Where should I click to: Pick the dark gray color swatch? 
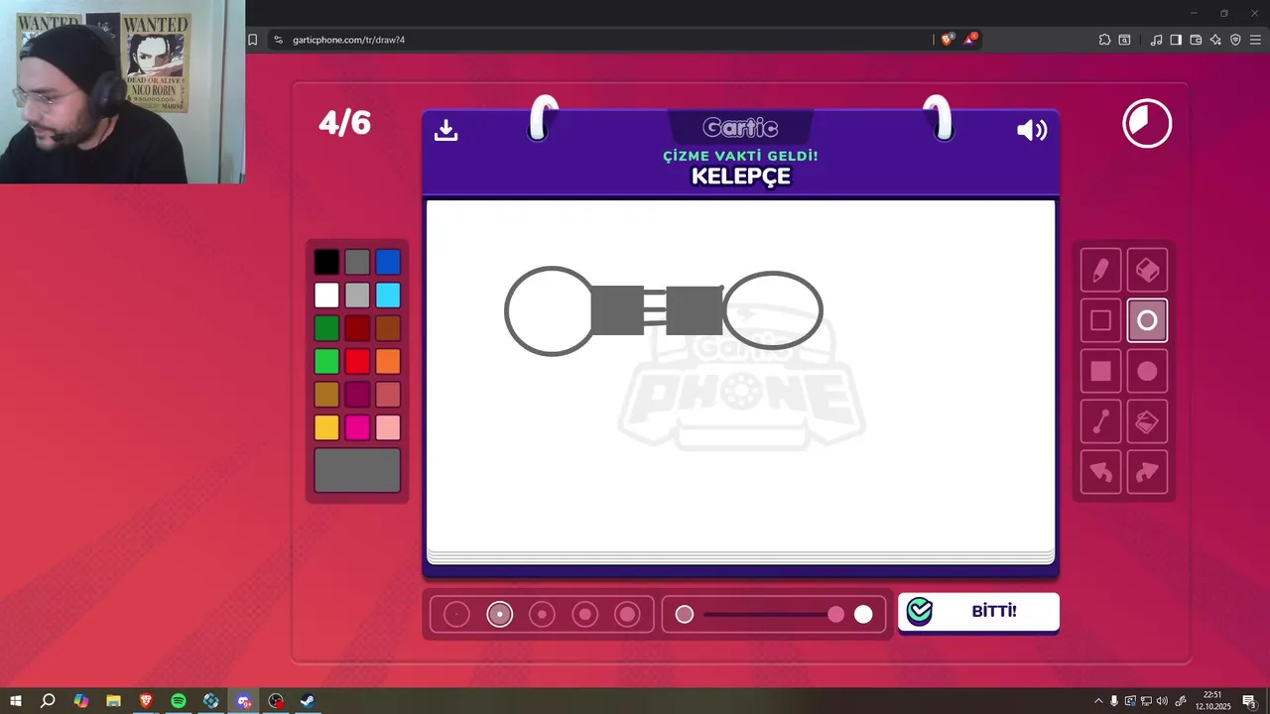pyautogui.click(x=357, y=262)
